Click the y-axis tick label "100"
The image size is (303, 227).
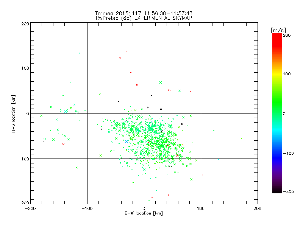pos(25,68)
